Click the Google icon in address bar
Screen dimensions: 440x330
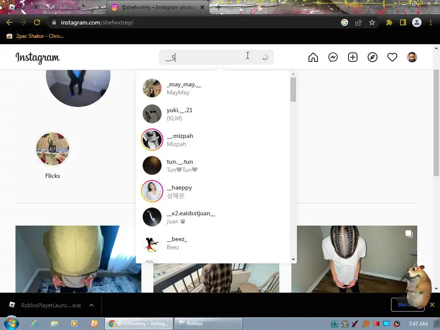pos(344,22)
